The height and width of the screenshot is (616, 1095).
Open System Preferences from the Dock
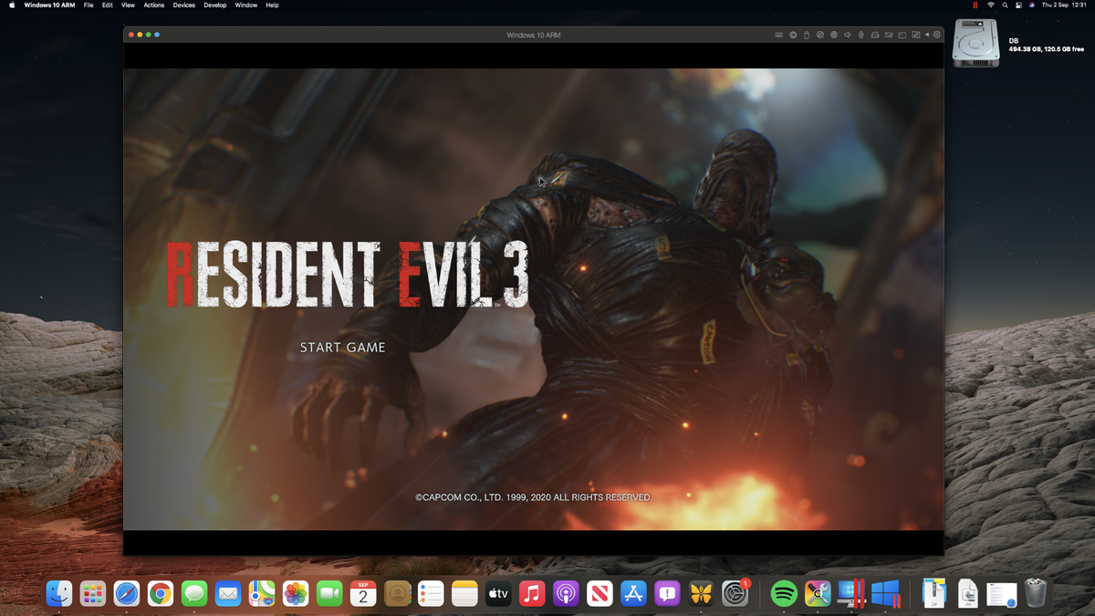tap(735, 593)
